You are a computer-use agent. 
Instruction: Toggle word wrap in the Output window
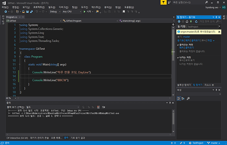(x=103, y=107)
